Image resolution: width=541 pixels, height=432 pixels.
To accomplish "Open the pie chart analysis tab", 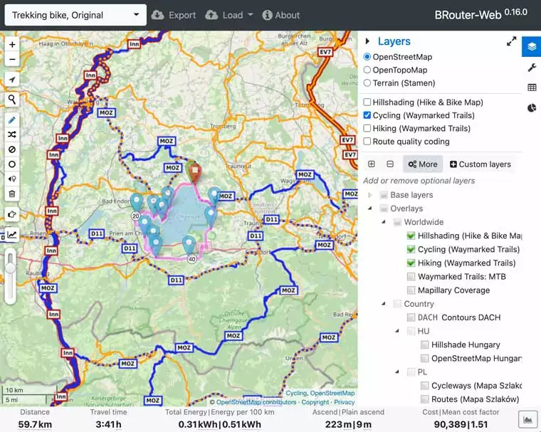I will click(x=532, y=108).
